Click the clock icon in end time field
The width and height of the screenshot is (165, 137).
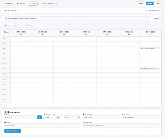(x=79, y=117)
